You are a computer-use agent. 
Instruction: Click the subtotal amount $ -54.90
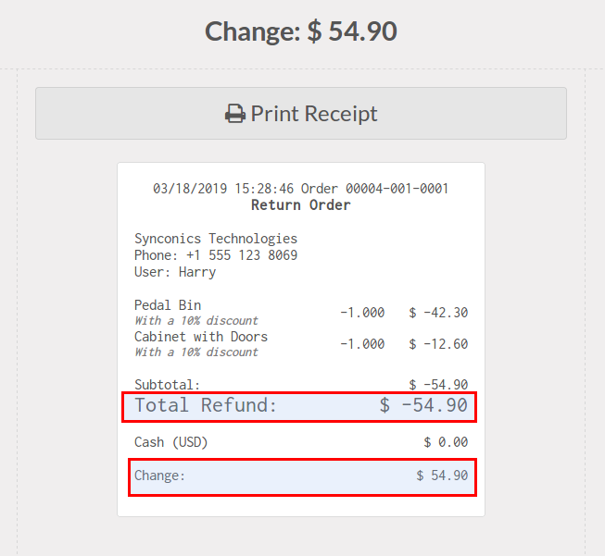[x=438, y=385]
